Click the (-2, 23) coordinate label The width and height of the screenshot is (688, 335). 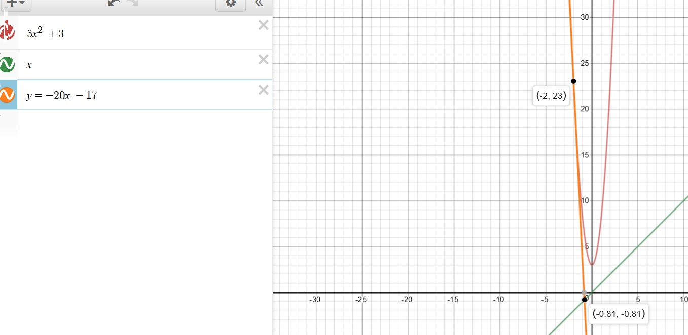[x=551, y=96]
